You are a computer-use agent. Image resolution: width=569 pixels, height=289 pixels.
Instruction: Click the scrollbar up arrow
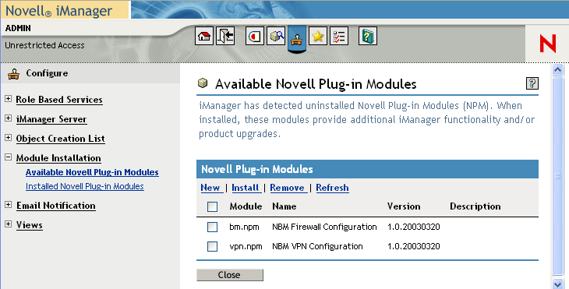point(558,69)
